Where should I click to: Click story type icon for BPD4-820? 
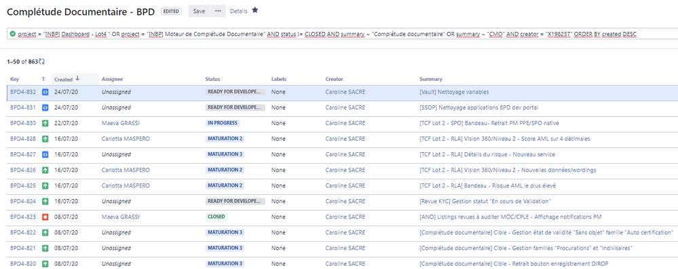pos(45,264)
